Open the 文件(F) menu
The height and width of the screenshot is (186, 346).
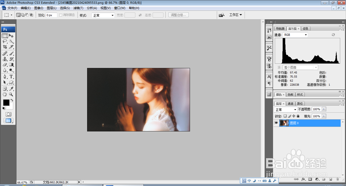[x=12, y=8]
